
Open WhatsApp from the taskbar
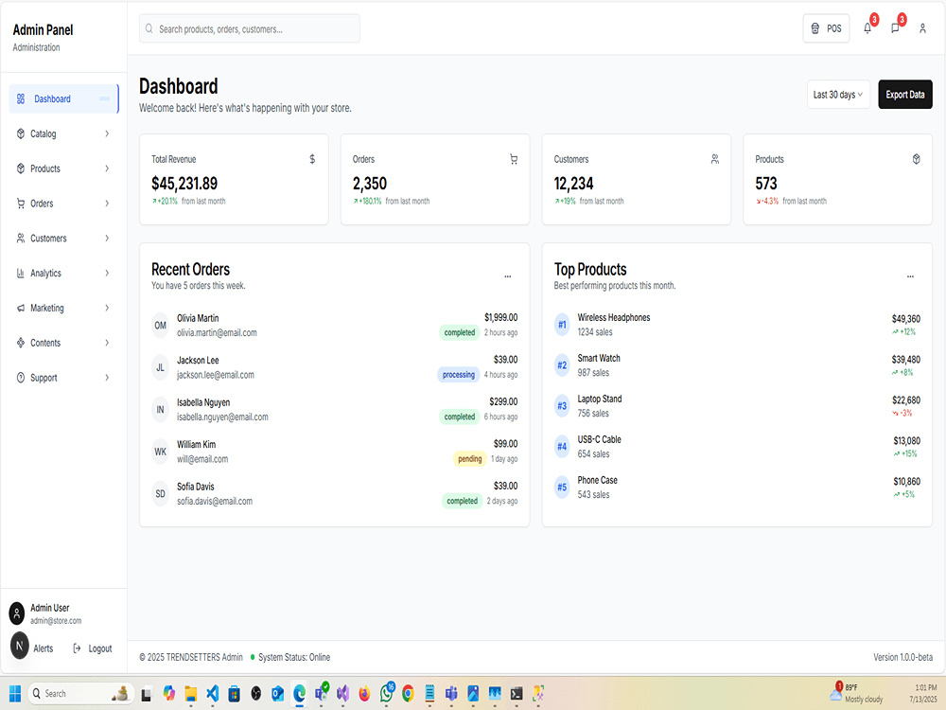coord(386,694)
